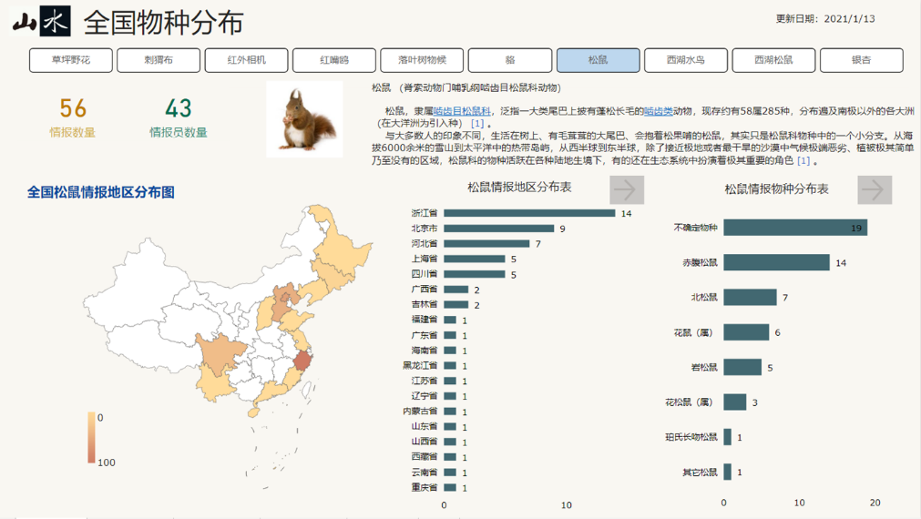
Task: Select the 赤腹松鼠 bar in species chart
Action: coord(776,262)
